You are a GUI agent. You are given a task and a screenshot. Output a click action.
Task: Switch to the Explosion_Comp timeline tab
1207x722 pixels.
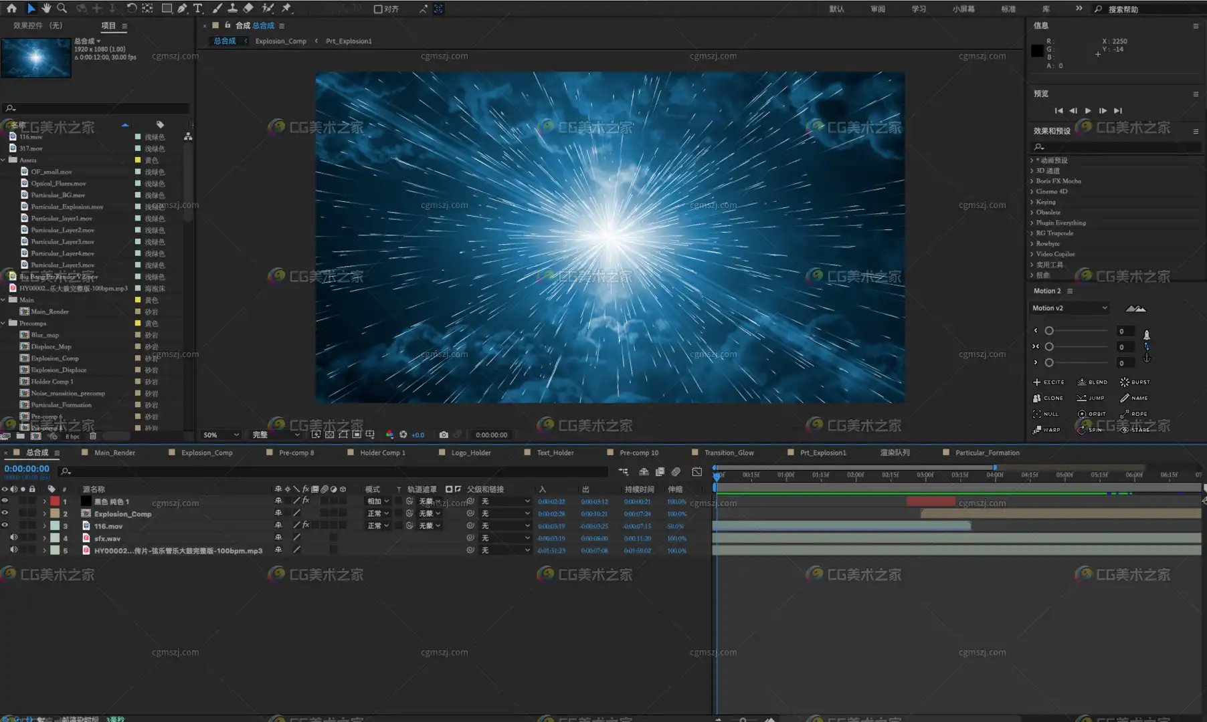[207, 453]
